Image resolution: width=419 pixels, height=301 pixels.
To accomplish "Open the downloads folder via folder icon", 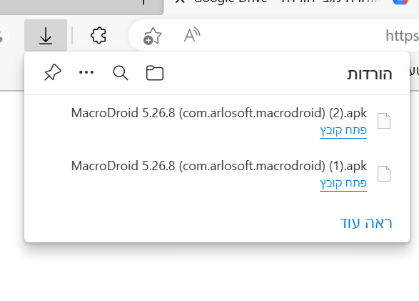I will [x=155, y=73].
